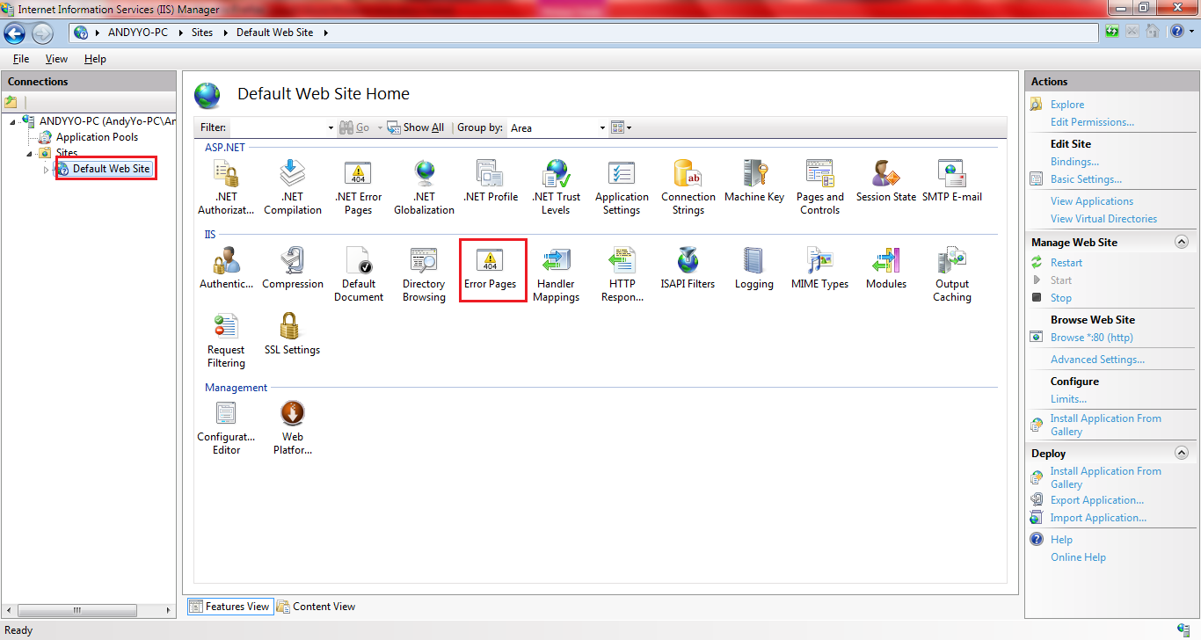Click Show All in the filter bar
The width and height of the screenshot is (1201, 640).
(416, 127)
